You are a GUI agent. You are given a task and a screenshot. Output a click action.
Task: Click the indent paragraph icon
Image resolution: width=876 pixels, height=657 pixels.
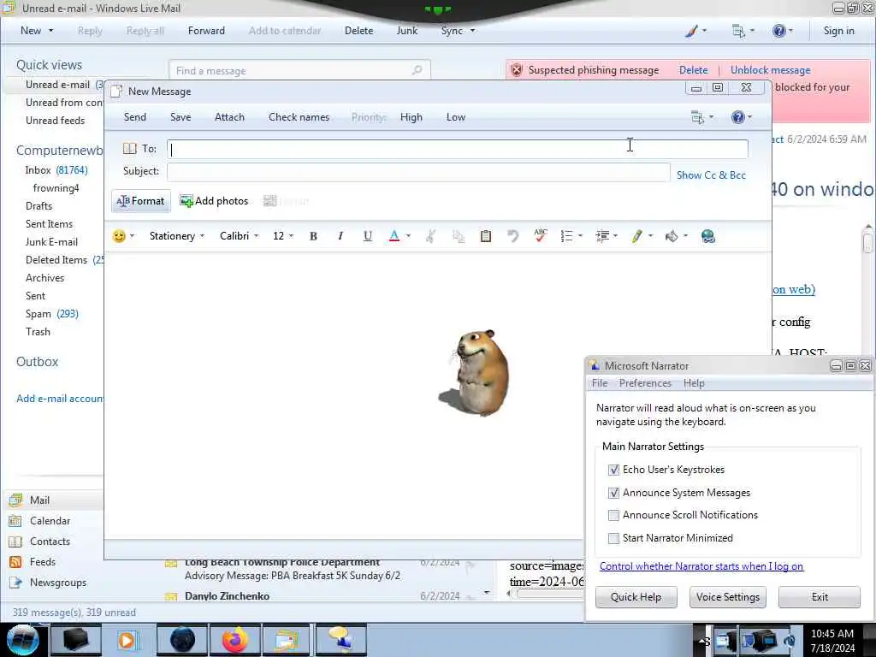point(601,236)
